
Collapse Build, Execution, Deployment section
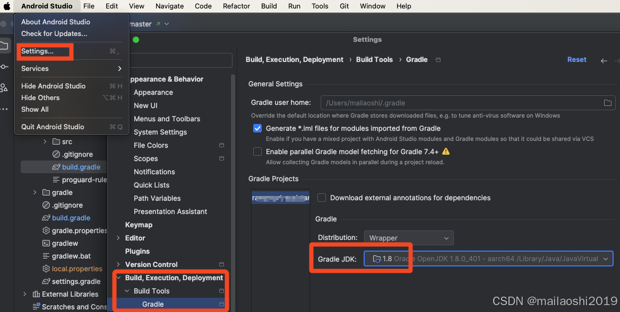click(x=118, y=278)
